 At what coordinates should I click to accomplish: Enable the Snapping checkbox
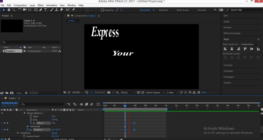click(x=102, y=10)
